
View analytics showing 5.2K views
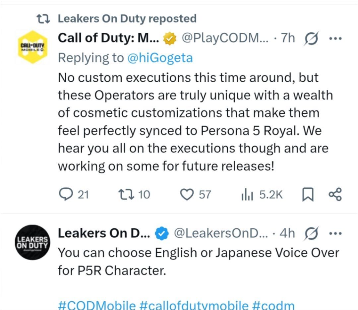pos(247,195)
